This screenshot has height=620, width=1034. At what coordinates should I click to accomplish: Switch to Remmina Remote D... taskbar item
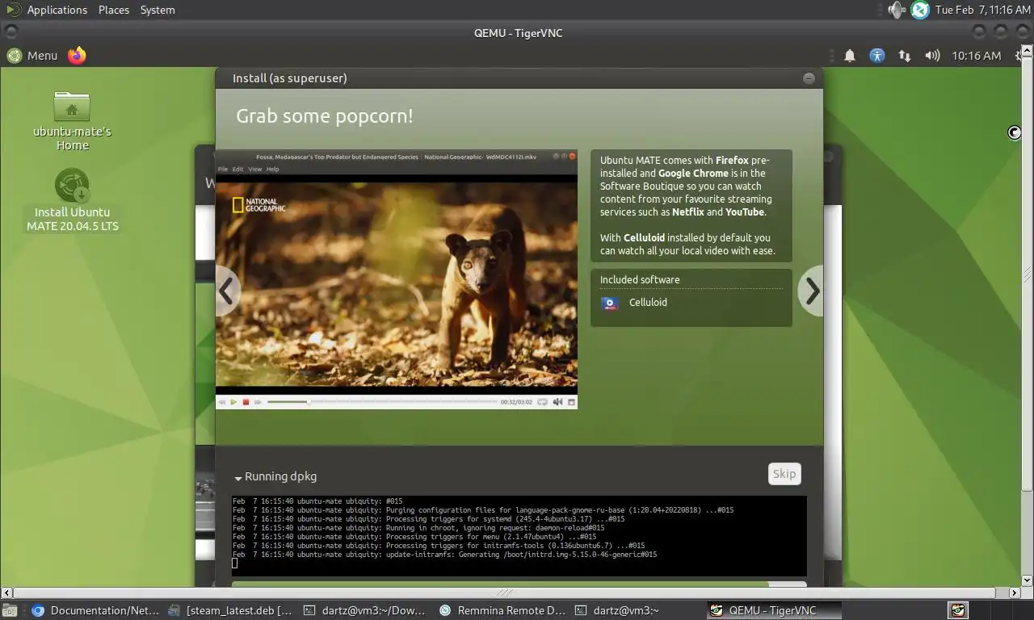point(502,610)
